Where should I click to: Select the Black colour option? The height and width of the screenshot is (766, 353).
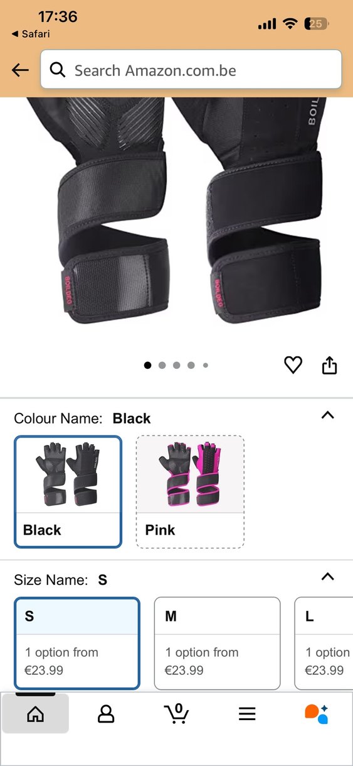click(68, 492)
